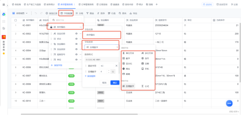Add a new tab with the plus icon
Viewport: 241px width, 115px height.
coord(157,4)
